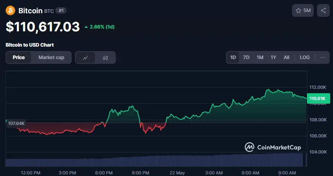Click the Bitcoin to USD Chart heading

30,45
